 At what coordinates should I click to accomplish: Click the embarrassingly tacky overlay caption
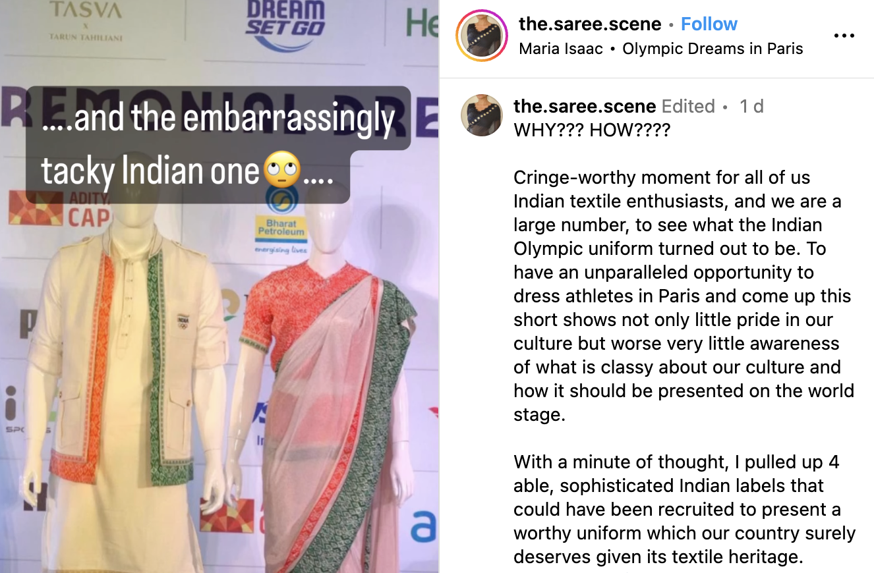coord(218,144)
